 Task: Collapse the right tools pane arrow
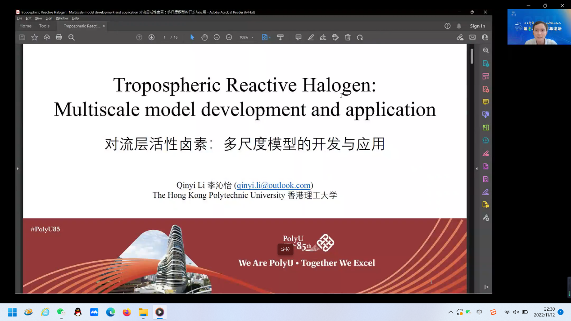pos(477,169)
